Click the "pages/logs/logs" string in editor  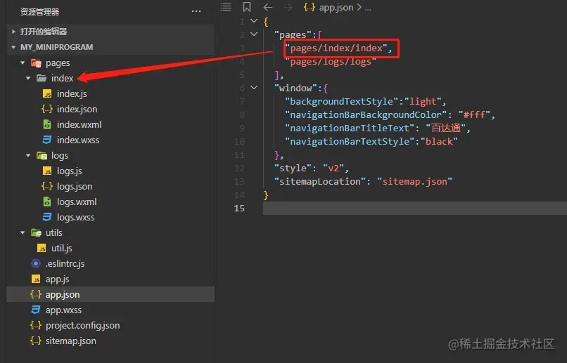[x=331, y=62]
